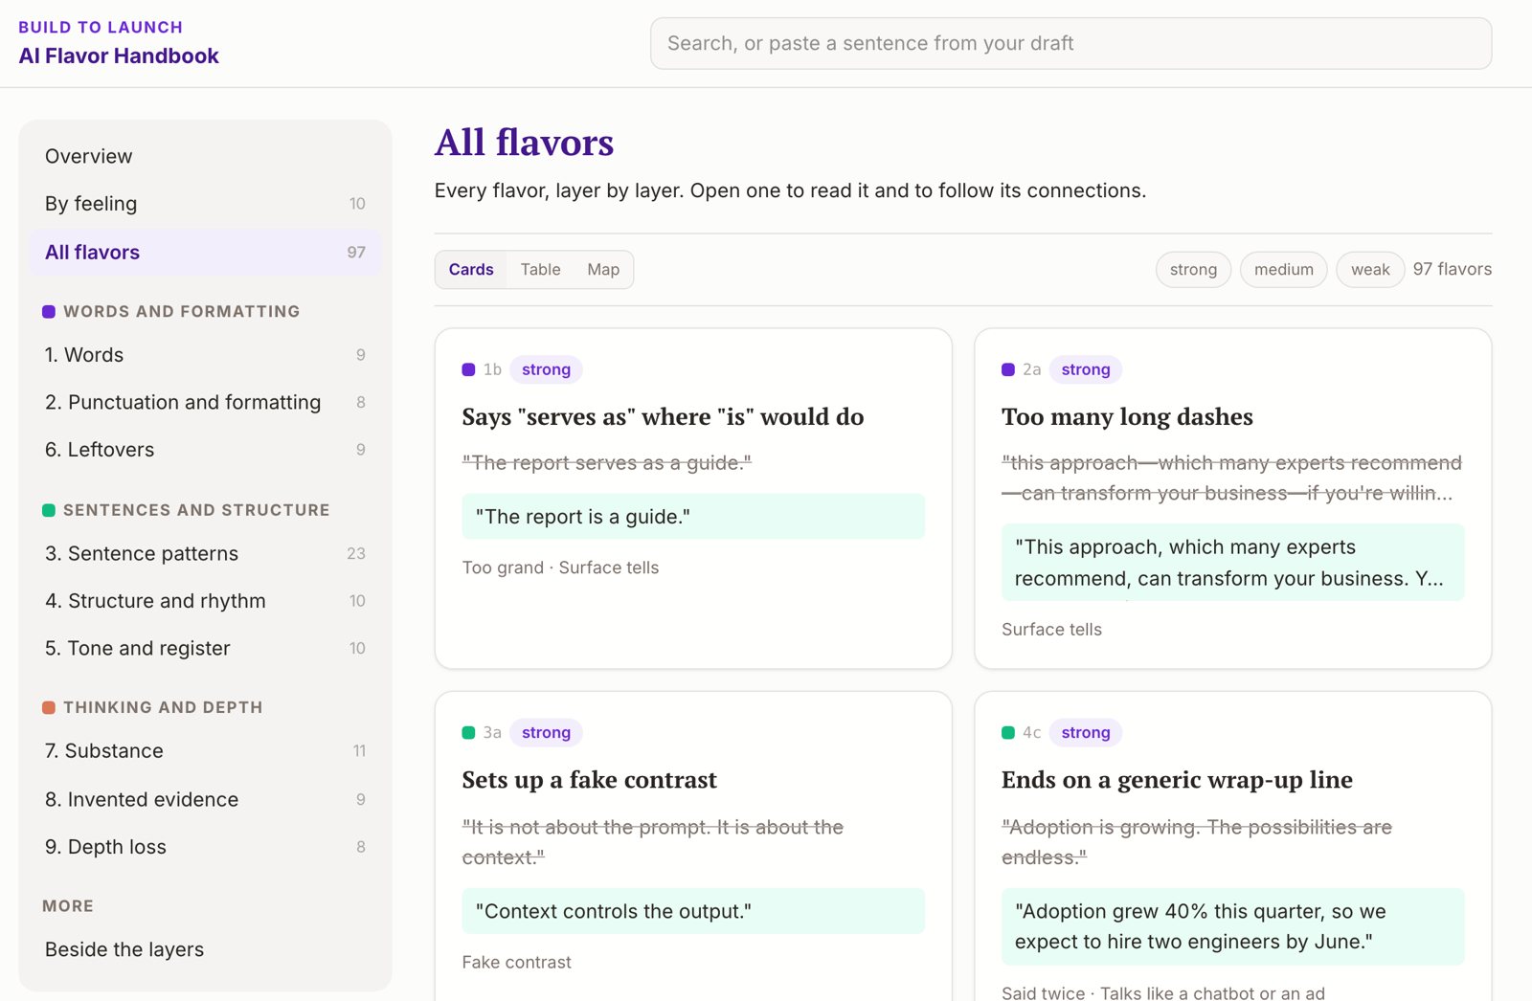Open the 9. Depth loss category
The image size is (1532, 1001).
pos(205,847)
